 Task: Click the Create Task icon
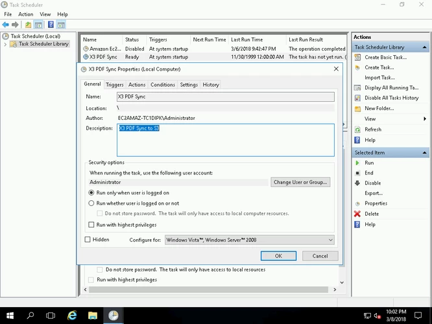tap(357, 67)
